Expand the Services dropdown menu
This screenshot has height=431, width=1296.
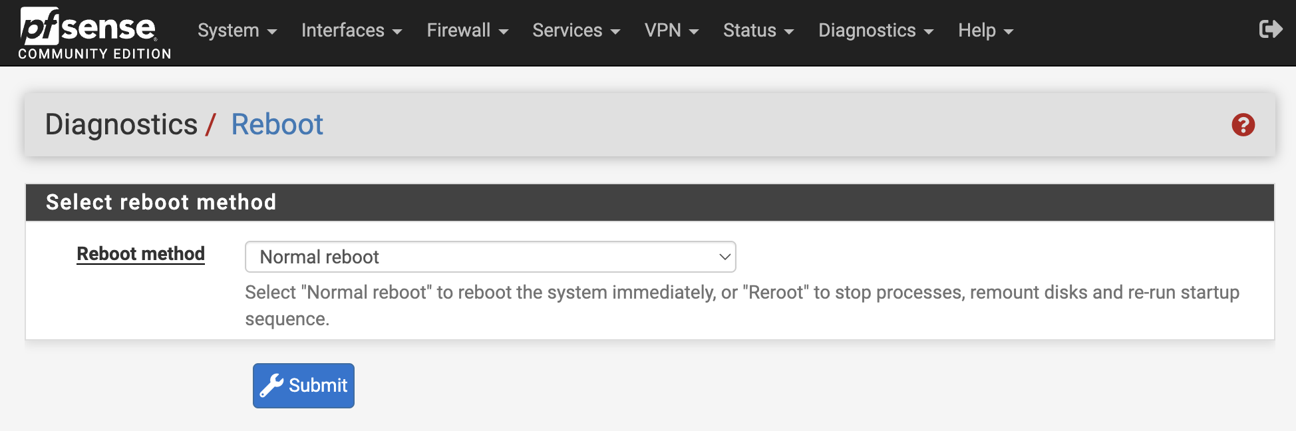(575, 31)
